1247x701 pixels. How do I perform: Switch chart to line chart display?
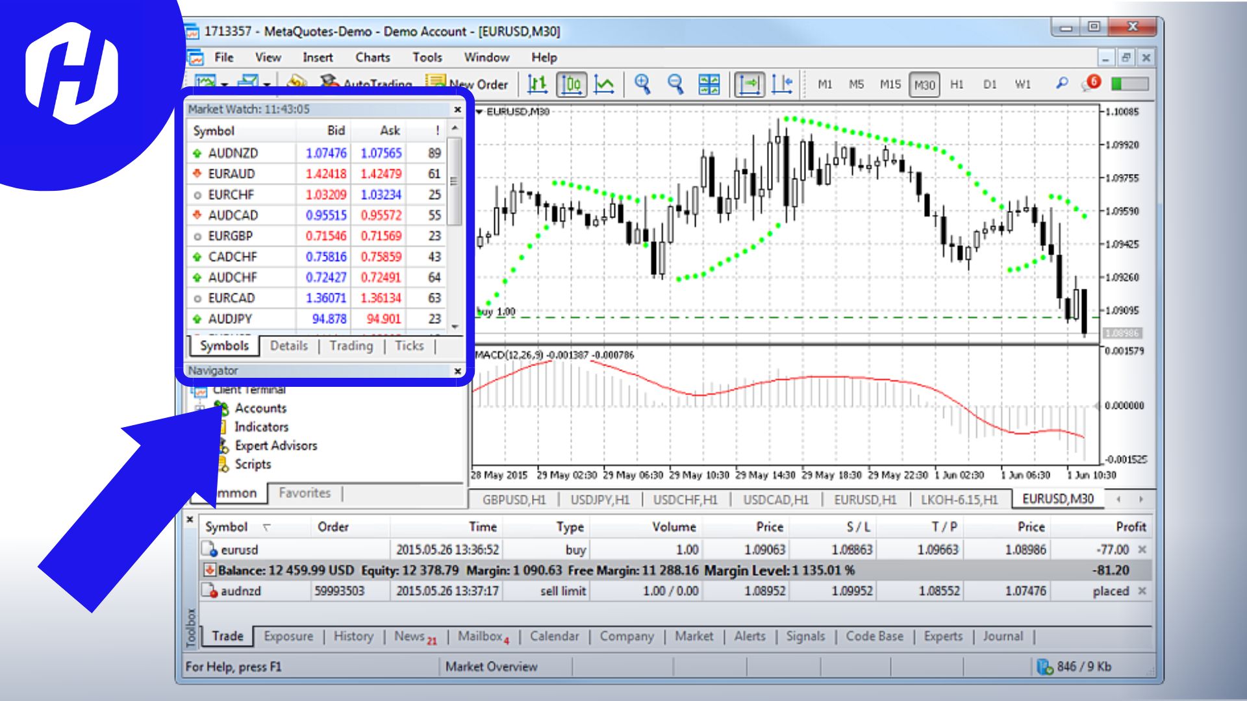(605, 84)
